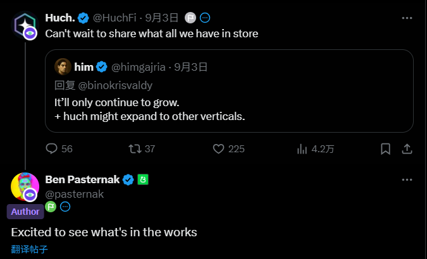Open Ben Pasternak's profile avatar

tap(25, 186)
